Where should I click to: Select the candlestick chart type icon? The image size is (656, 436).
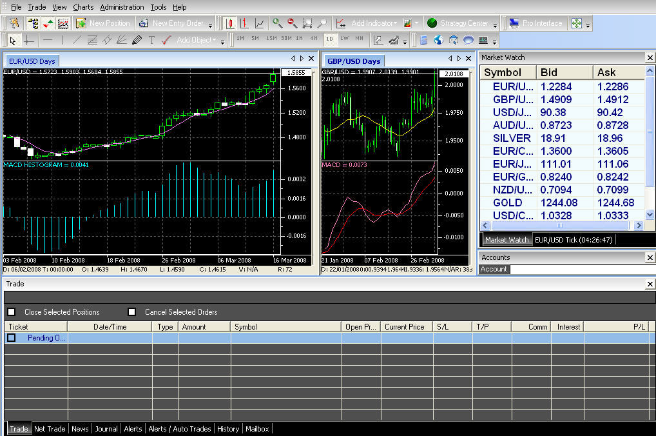point(229,23)
